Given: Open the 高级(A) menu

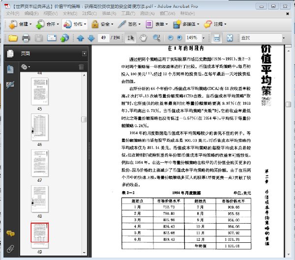Looking at the screenshot, I should (x=147, y=13).
